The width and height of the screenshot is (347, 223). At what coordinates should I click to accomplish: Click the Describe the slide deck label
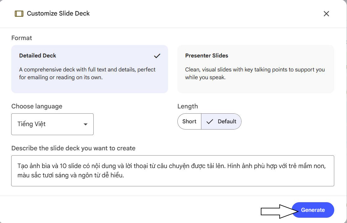(73, 148)
